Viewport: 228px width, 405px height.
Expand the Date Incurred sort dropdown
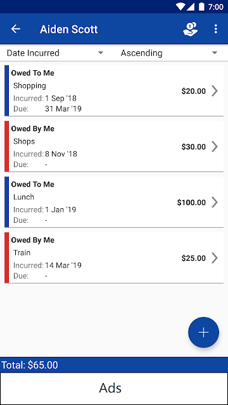(55, 53)
